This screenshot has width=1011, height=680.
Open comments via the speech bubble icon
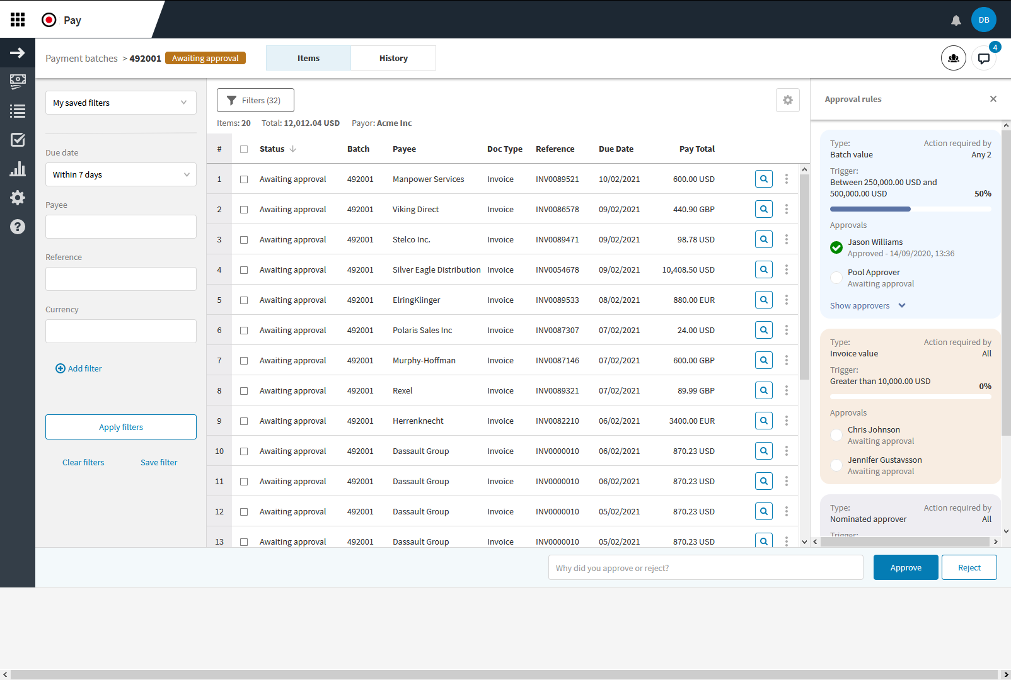984,58
